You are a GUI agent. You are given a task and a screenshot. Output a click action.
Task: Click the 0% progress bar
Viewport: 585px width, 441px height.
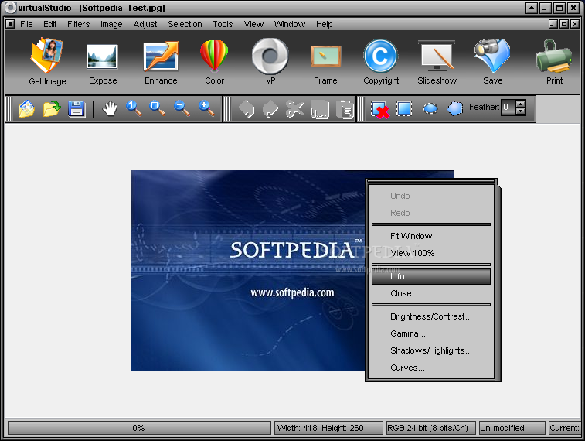(x=139, y=428)
